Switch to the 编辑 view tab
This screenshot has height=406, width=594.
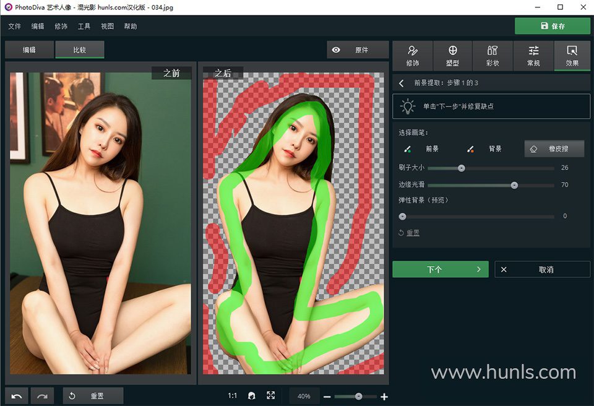coord(29,50)
